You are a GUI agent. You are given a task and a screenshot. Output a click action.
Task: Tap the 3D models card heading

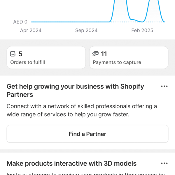[x=71, y=163]
